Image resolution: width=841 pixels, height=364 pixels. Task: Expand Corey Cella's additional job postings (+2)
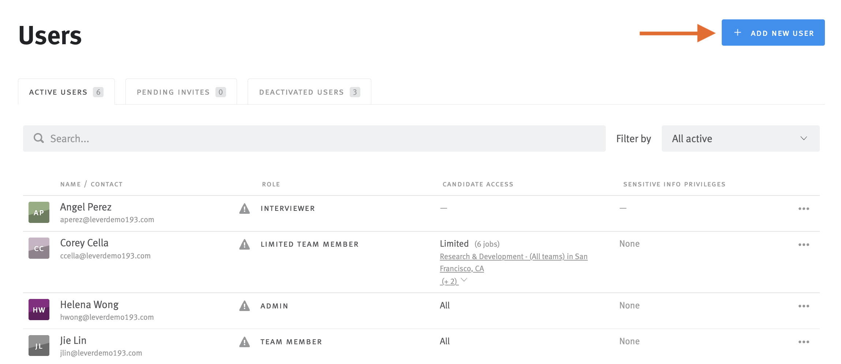[x=449, y=281]
